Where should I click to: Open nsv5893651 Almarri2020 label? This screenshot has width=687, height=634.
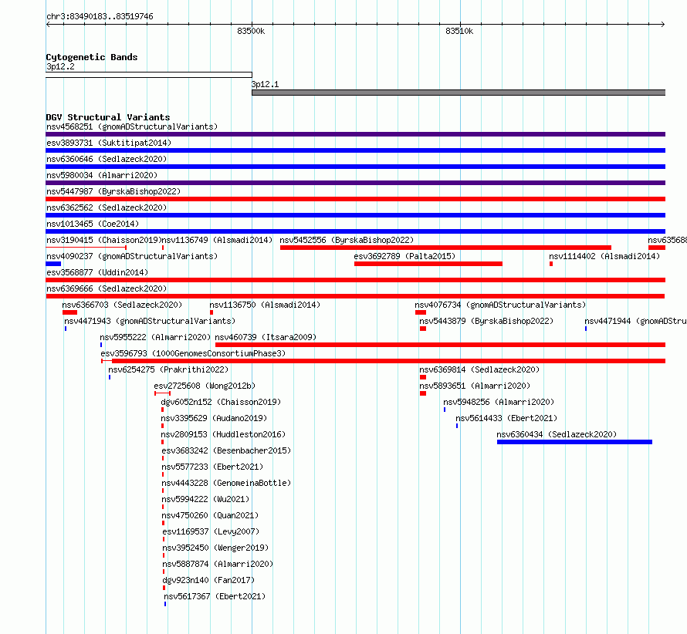pos(475,386)
